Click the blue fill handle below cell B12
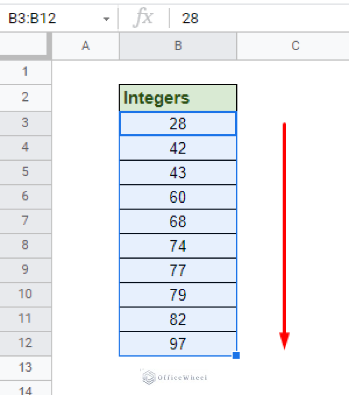Screen dimensions: 349x395 (x=236, y=355)
